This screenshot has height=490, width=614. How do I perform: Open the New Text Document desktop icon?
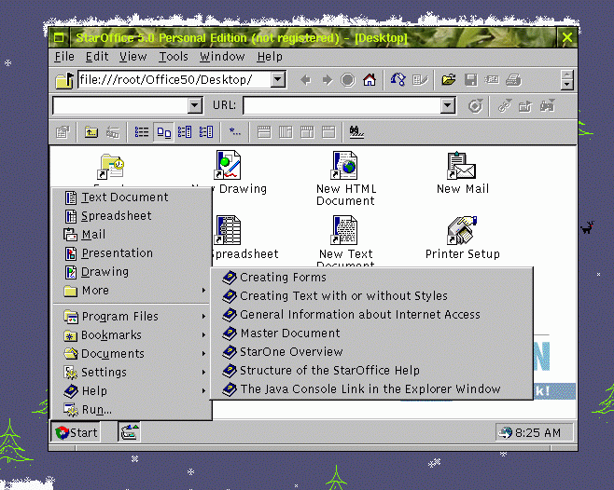click(x=344, y=230)
